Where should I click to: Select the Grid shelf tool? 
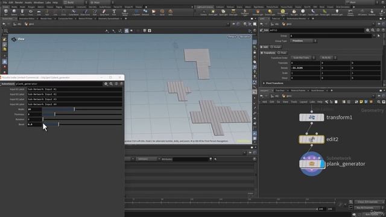point(39,12)
